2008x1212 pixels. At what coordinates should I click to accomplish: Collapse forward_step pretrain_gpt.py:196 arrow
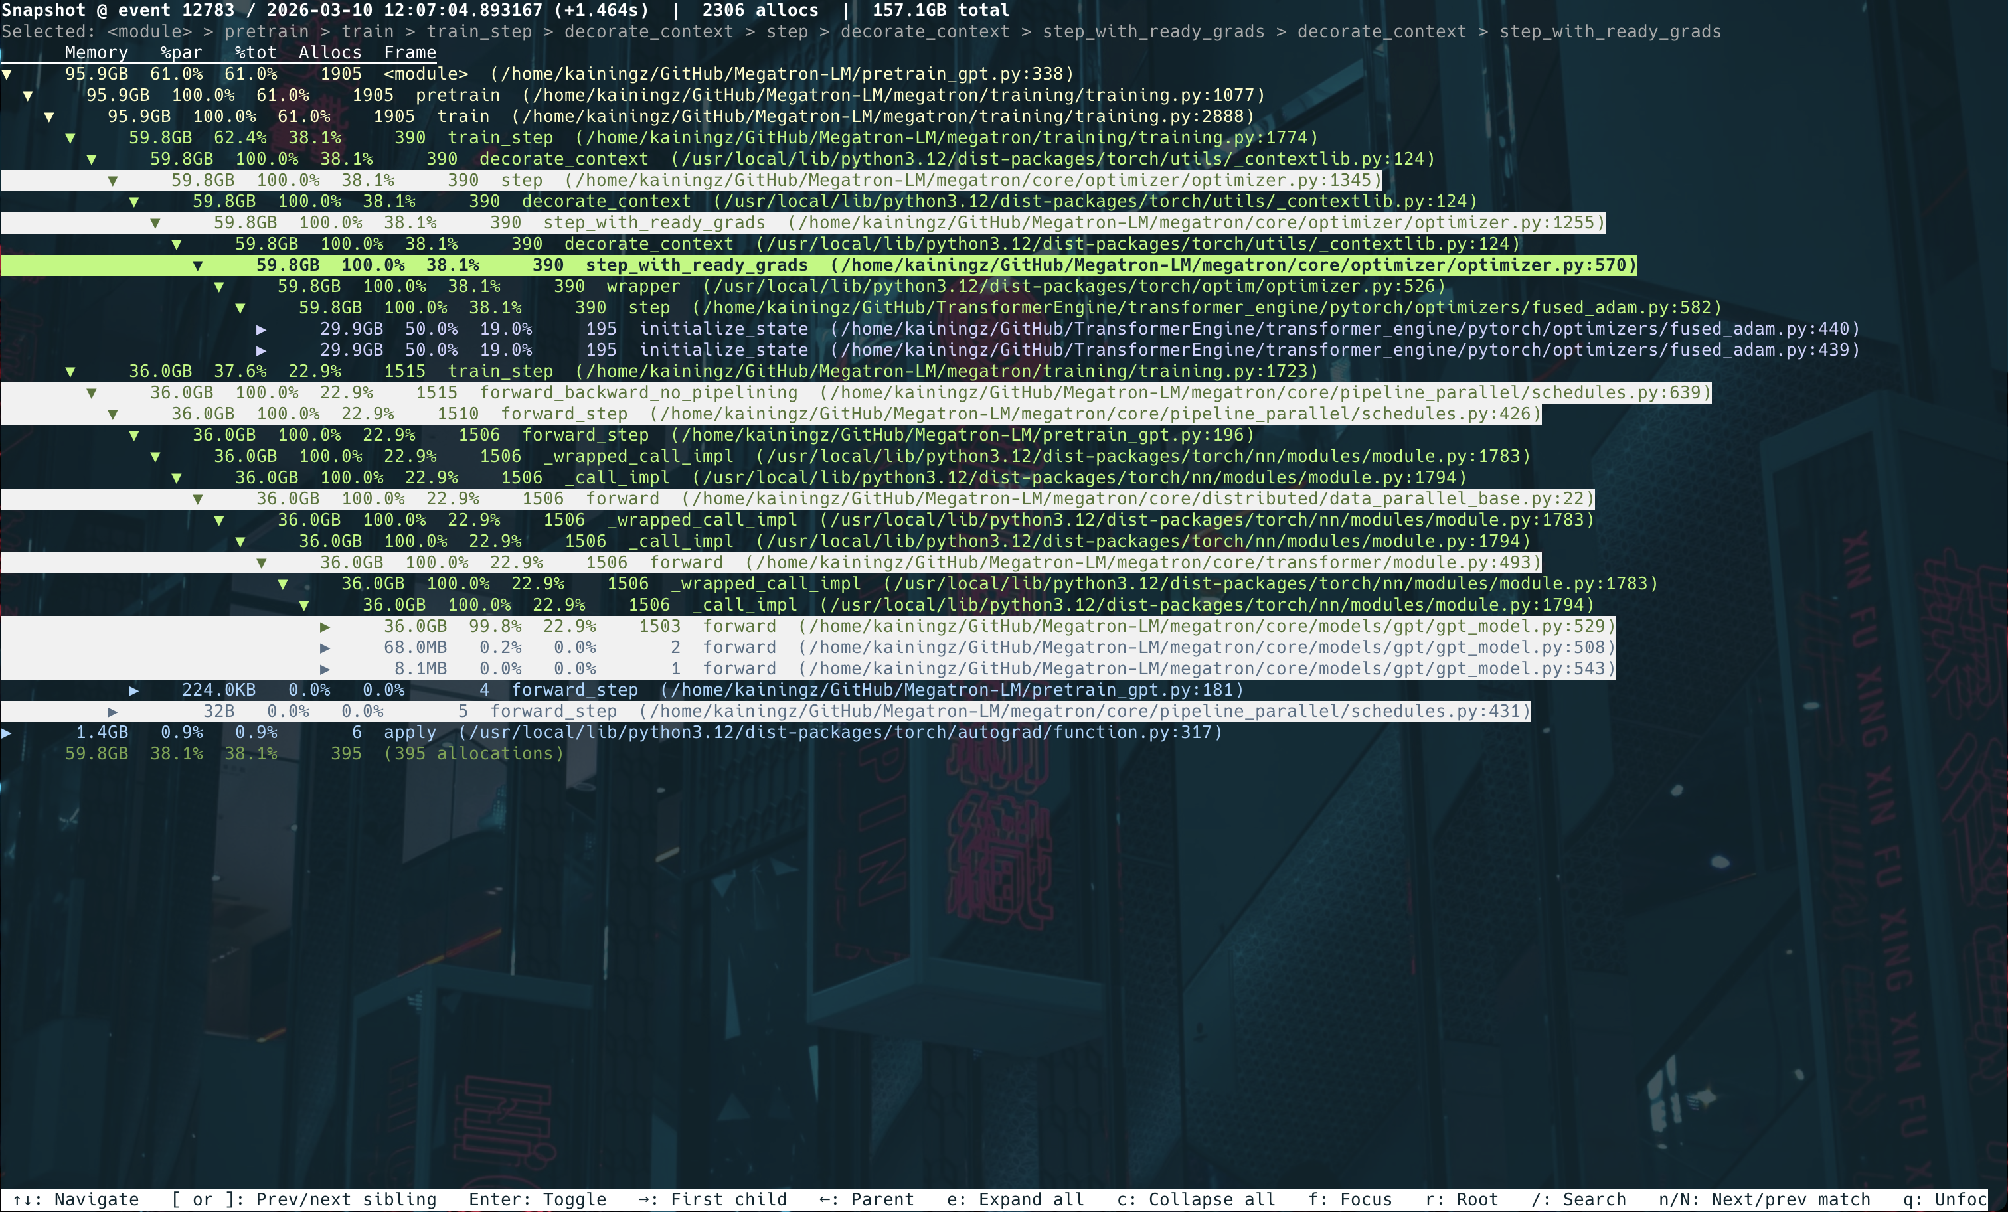(x=133, y=435)
